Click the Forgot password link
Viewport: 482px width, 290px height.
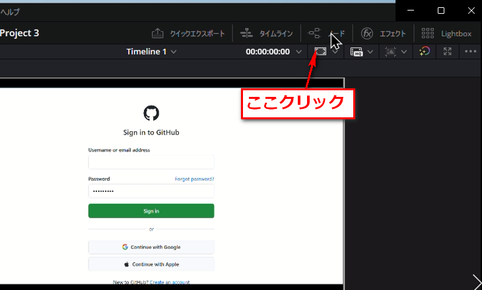click(194, 179)
